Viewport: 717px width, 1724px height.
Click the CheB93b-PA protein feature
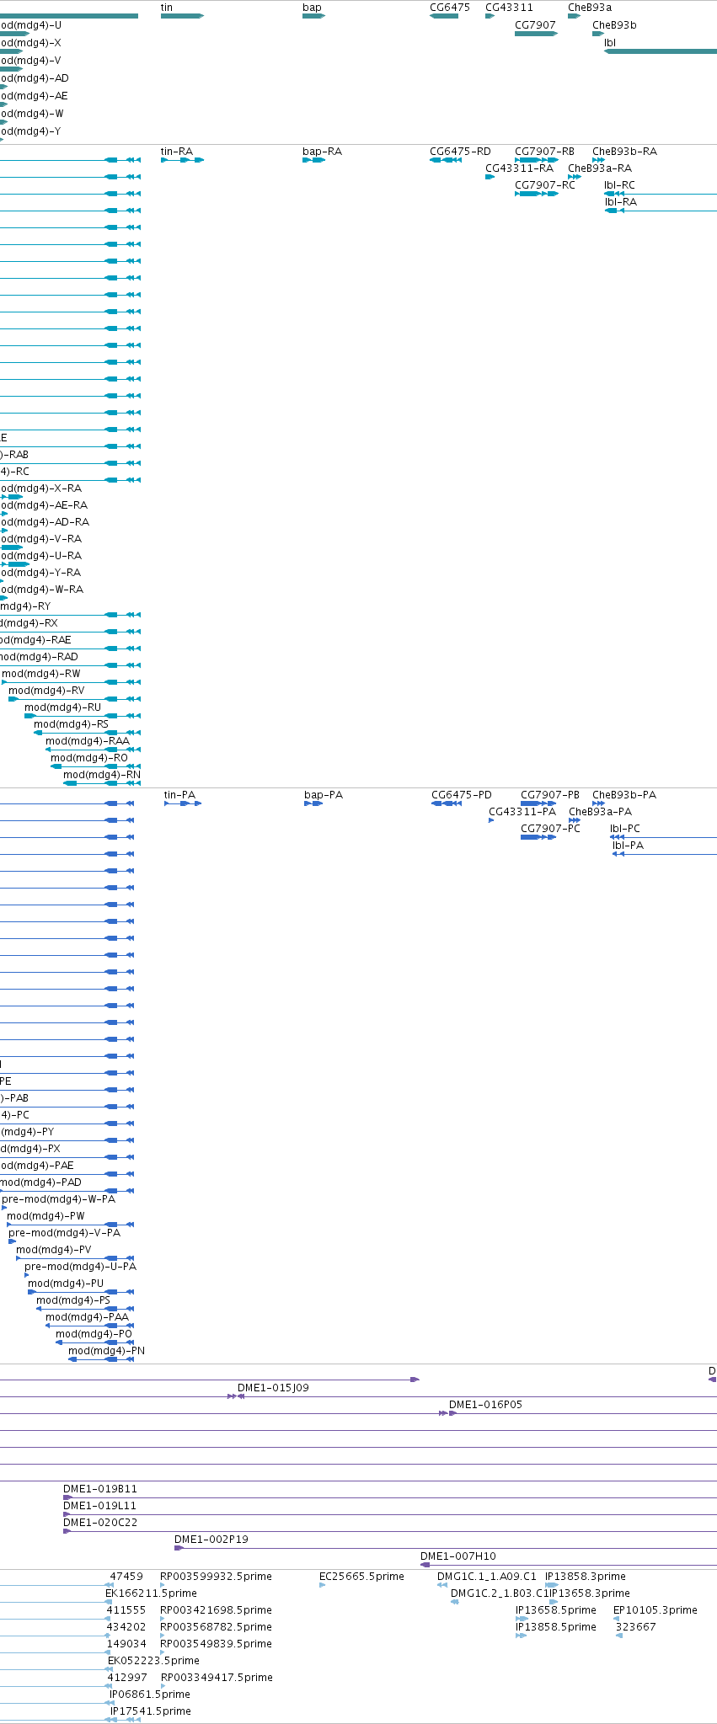click(598, 803)
